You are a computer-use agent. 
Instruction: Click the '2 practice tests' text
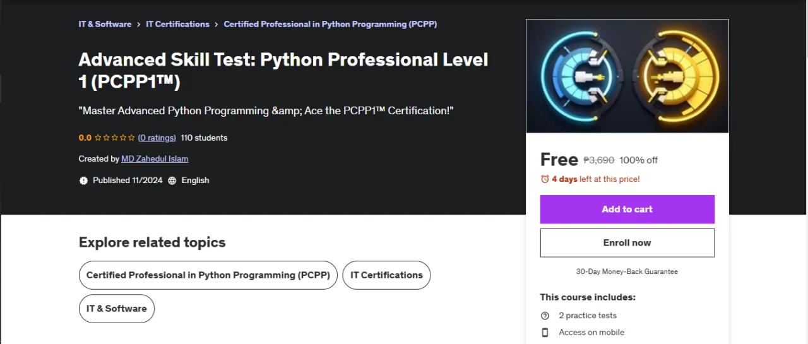(588, 316)
